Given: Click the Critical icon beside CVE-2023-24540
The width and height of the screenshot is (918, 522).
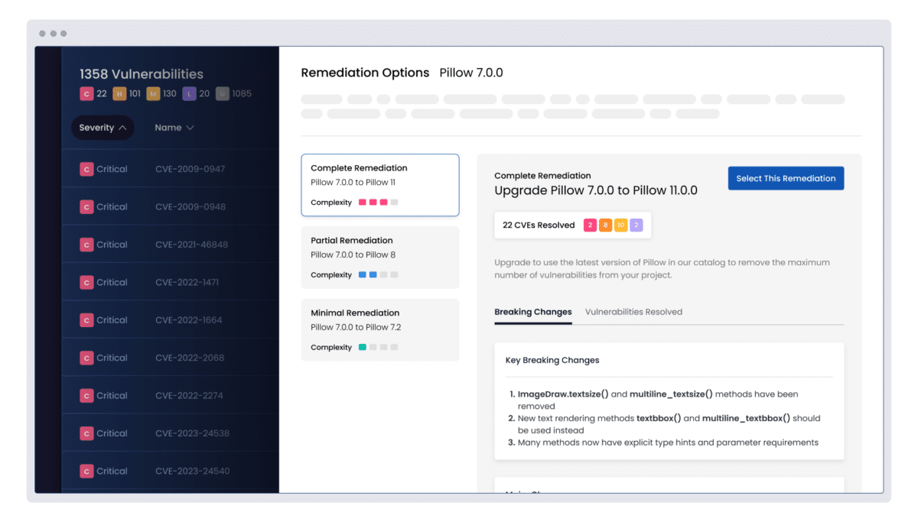Looking at the screenshot, I should (86, 471).
